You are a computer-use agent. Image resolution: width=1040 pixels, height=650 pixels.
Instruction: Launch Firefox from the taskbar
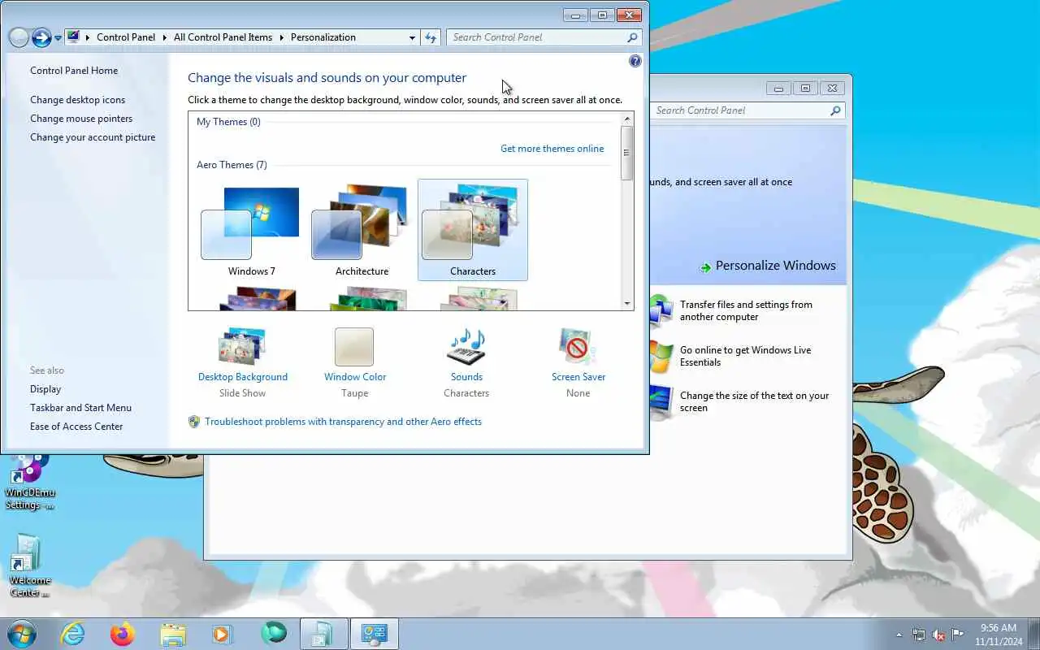[x=123, y=634]
